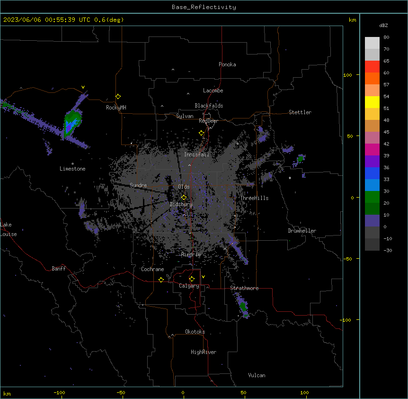
Task: Click the white caret marker left of Lacombe
Action: [188, 93]
